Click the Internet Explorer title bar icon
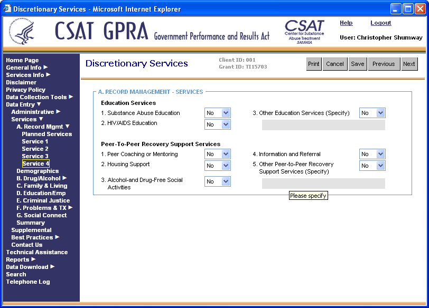This screenshot has height=308, width=429. point(7,9)
